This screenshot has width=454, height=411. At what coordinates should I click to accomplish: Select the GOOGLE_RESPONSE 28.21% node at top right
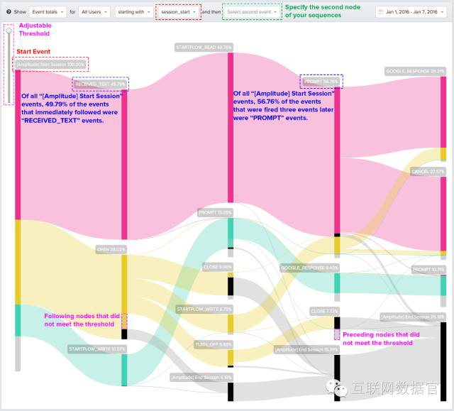coord(415,71)
